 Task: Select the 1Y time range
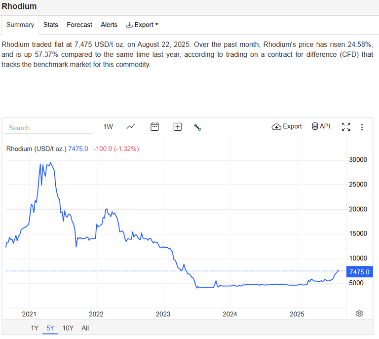point(35,328)
